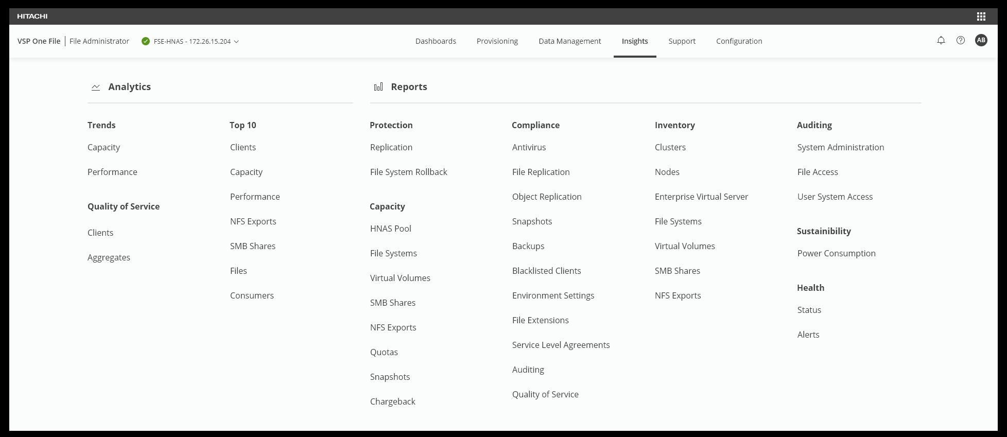Open File Systems under Inventory
This screenshot has height=437, width=1007.
click(678, 221)
